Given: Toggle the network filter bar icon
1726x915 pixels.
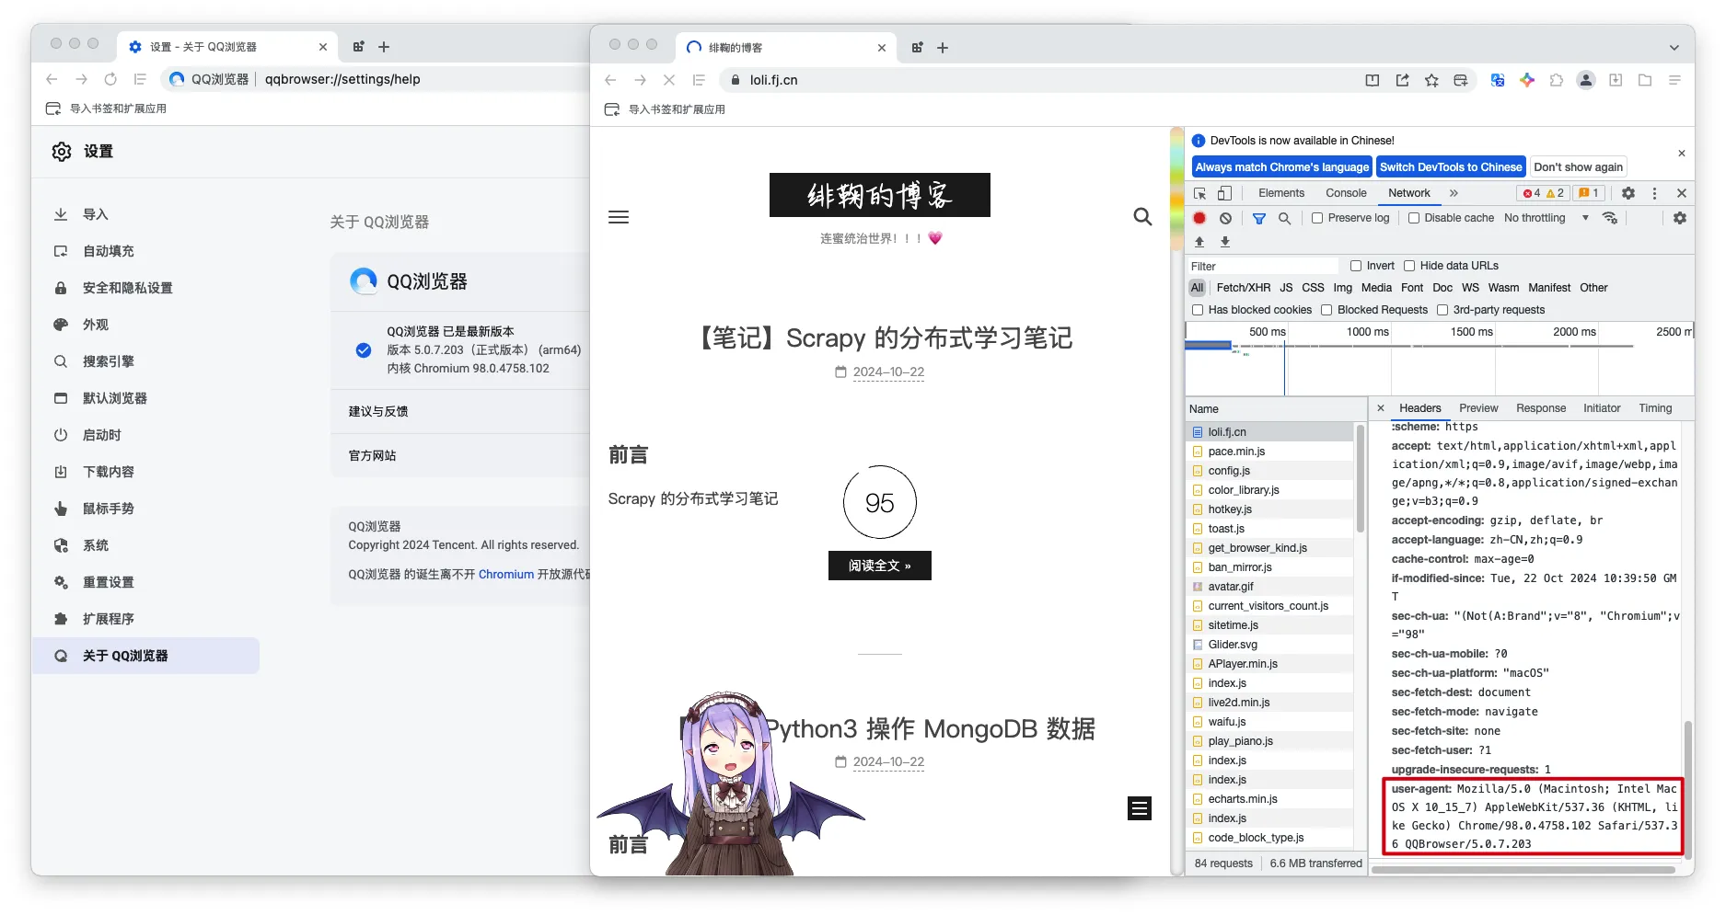Looking at the screenshot, I should (1258, 218).
